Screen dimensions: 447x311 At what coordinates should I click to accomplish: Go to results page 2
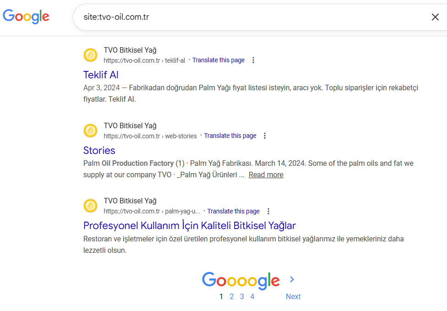pos(232,296)
